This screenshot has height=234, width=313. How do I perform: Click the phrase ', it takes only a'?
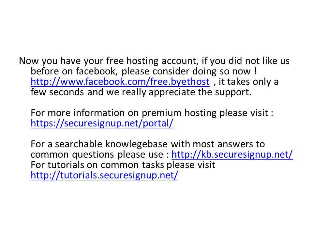click(246, 82)
